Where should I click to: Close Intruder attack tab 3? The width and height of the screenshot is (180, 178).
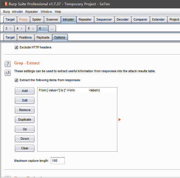10,28
